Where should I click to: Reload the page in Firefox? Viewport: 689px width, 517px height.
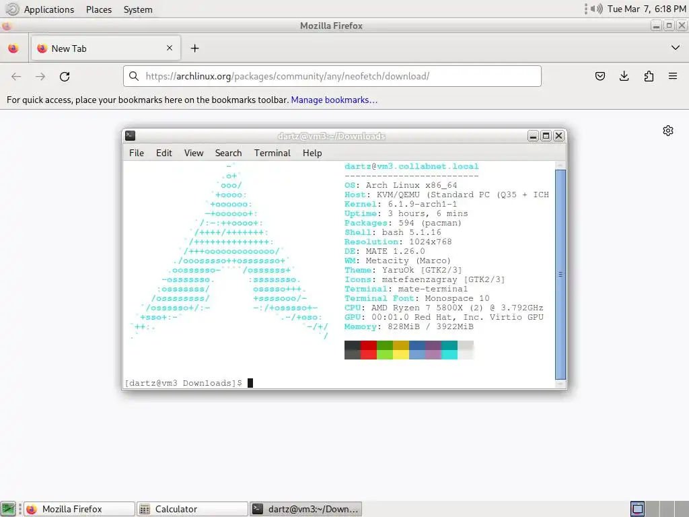65,77
